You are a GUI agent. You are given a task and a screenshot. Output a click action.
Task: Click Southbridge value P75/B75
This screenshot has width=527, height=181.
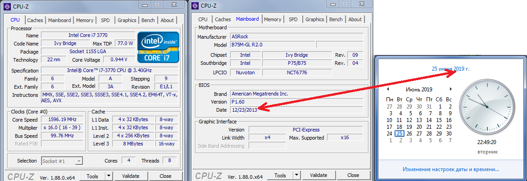(297, 63)
